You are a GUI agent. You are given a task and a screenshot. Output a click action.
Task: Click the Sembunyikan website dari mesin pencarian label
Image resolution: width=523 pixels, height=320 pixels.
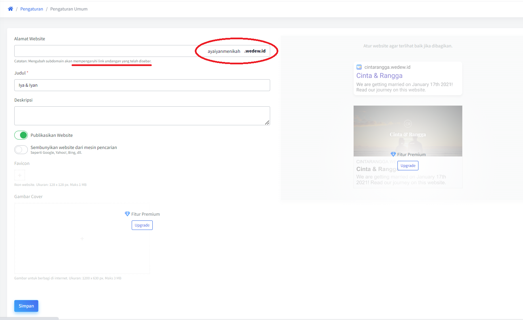[74, 147]
